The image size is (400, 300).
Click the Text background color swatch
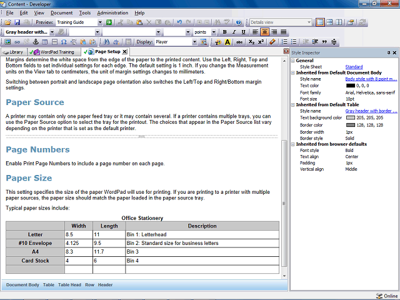(x=351, y=118)
